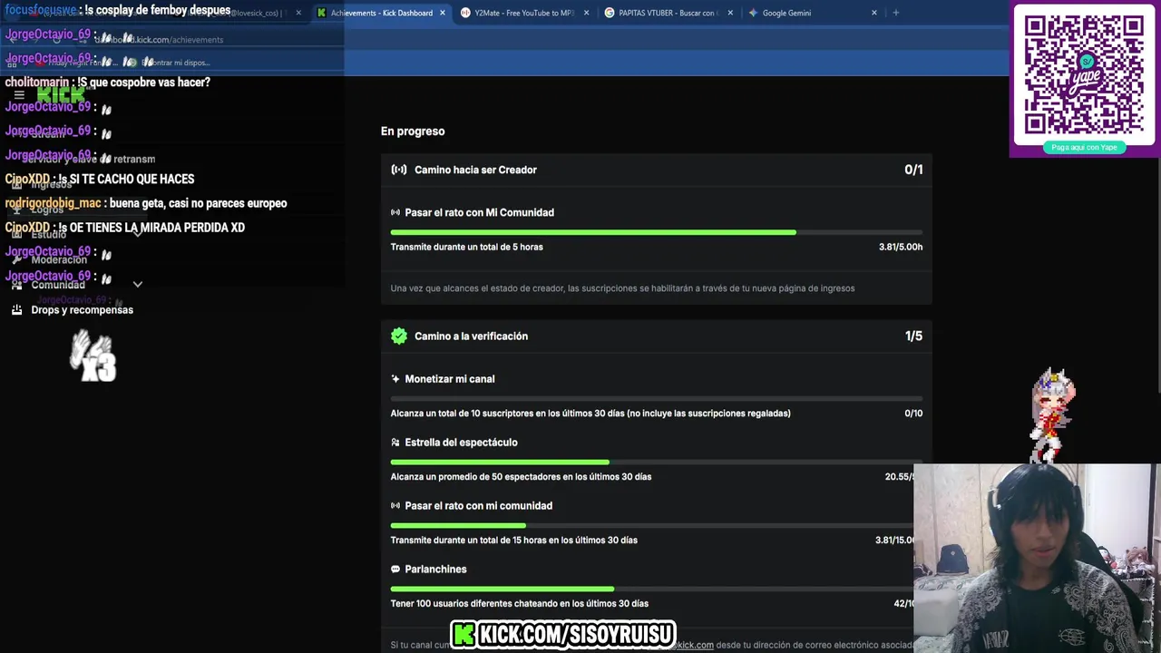Switch to the Achievements - Kick Dashboard tab
1161x653 pixels.
381,13
